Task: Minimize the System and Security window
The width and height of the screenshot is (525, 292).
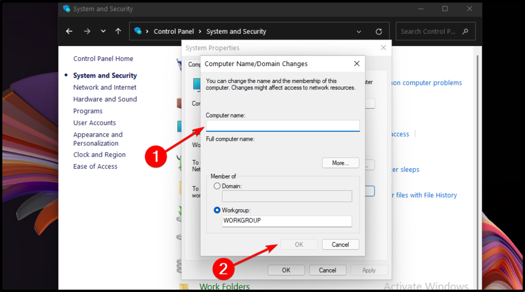Action: [x=421, y=9]
